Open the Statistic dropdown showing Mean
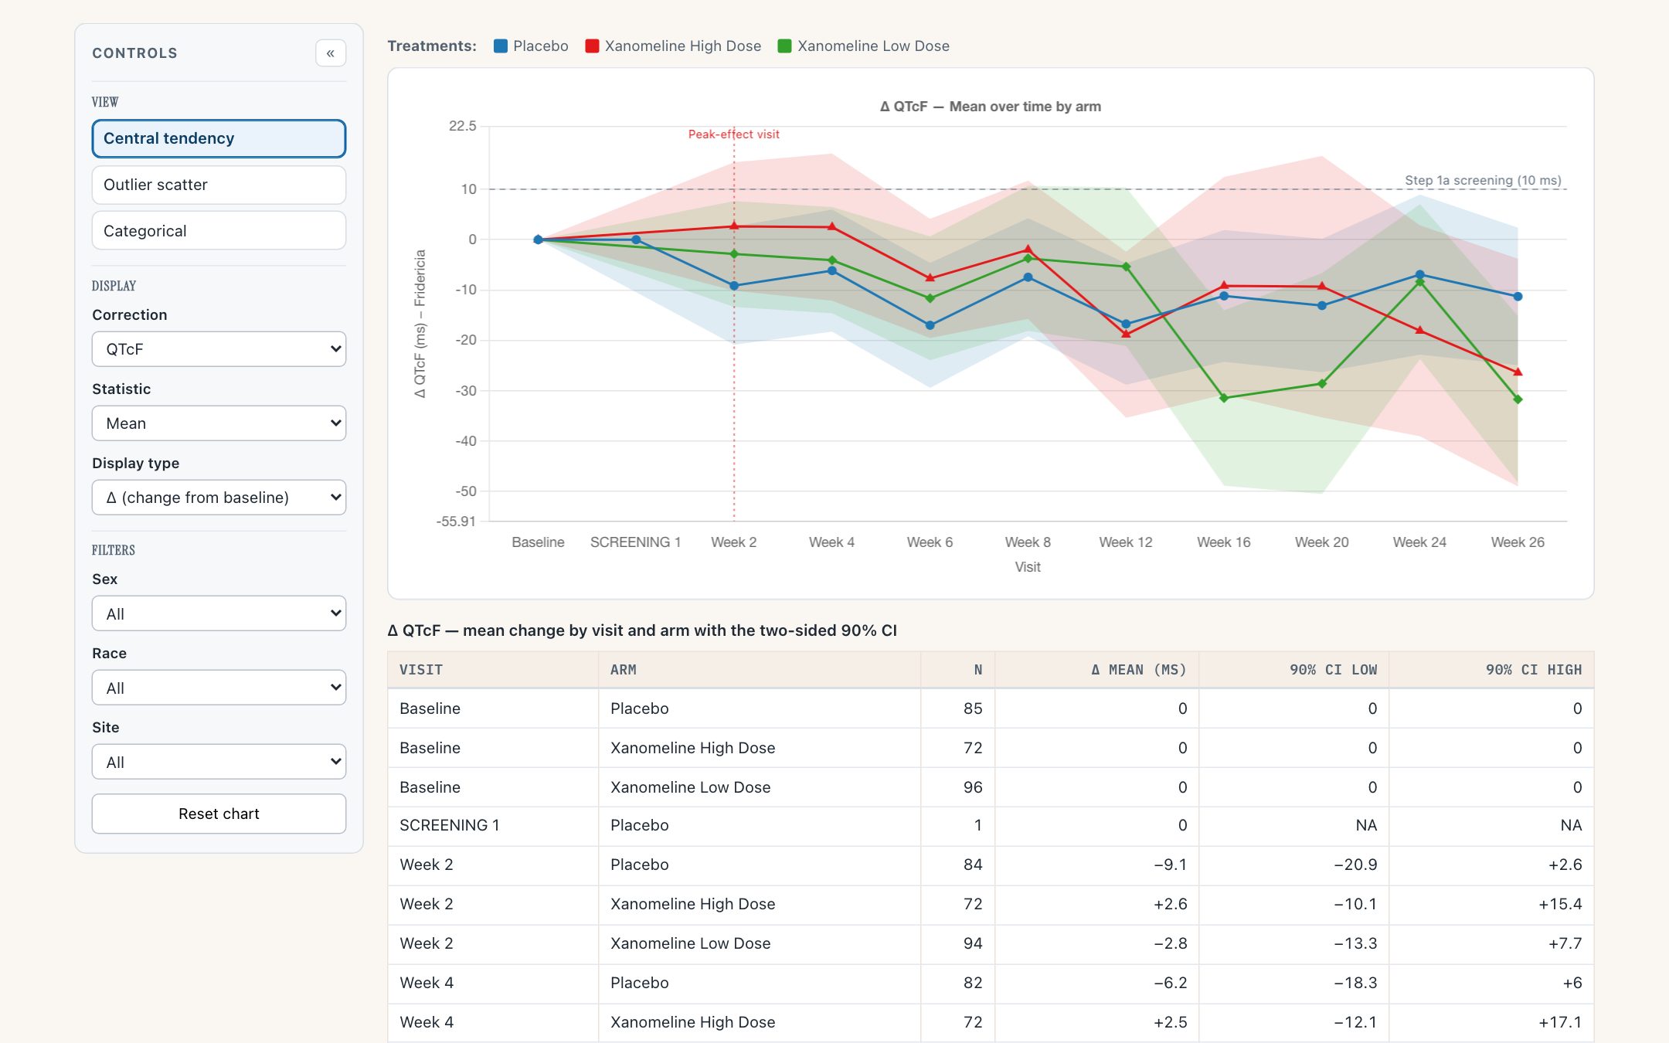 click(x=219, y=423)
